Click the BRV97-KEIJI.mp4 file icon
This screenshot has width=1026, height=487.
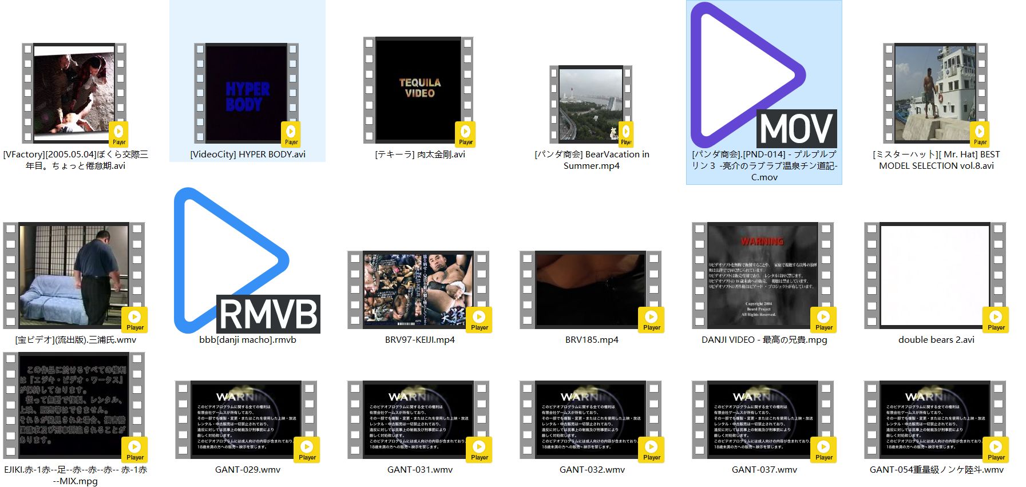(419, 290)
